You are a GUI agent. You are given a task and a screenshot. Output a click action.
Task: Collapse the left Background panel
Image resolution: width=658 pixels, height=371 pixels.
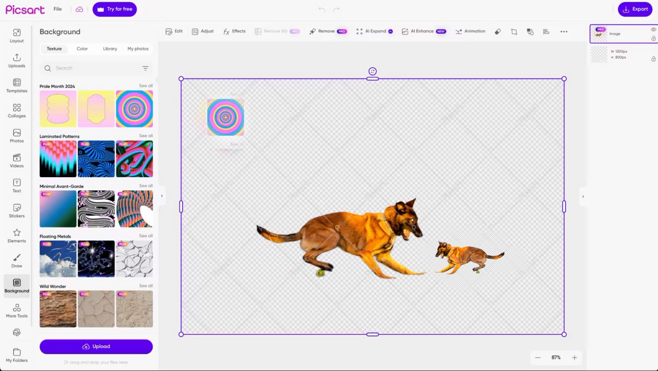pyautogui.click(x=162, y=196)
